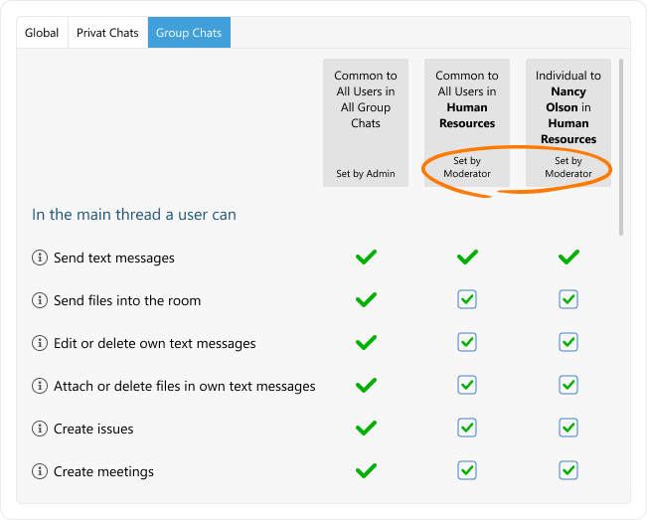Click the vertical scrollbar thumb
The height and width of the screenshot is (520, 647).
(x=621, y=147)
